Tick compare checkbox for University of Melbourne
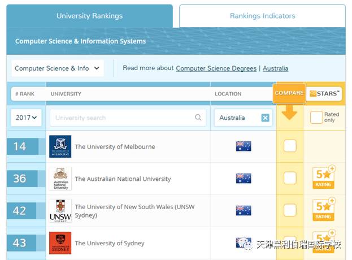 [290, 146]
